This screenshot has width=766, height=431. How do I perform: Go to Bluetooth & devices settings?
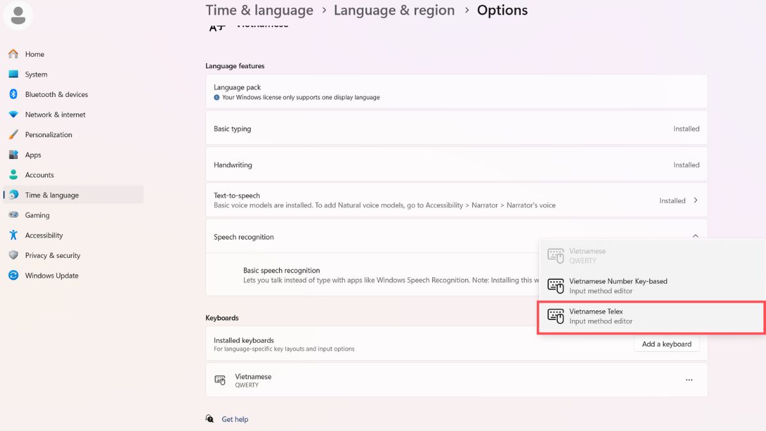click(73, 95)
